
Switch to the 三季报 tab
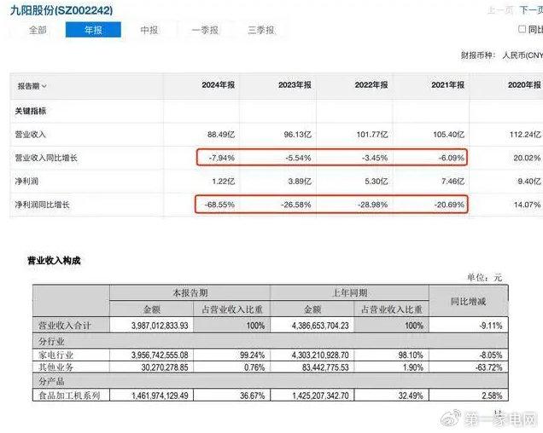point(261,30)
